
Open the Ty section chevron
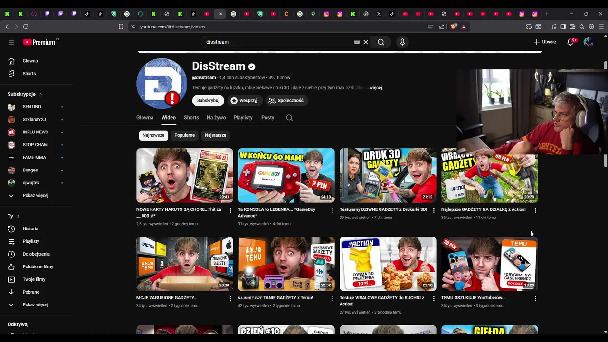click(18, 216)
